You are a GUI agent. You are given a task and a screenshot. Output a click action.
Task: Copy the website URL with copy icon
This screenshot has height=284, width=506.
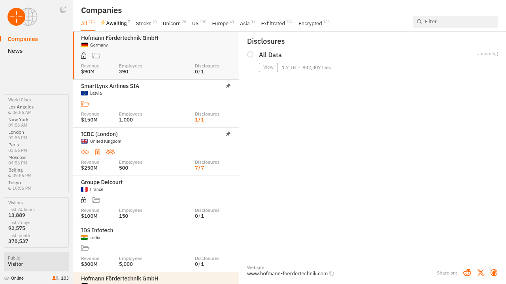pos(332,274)
